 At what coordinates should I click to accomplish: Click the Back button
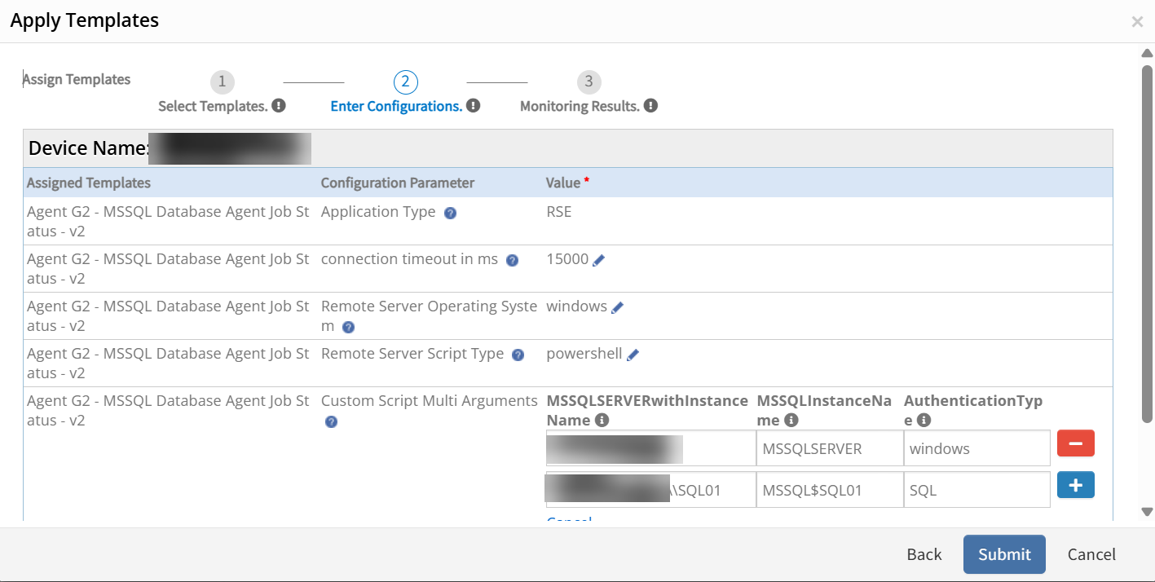(x=924, y=554)
